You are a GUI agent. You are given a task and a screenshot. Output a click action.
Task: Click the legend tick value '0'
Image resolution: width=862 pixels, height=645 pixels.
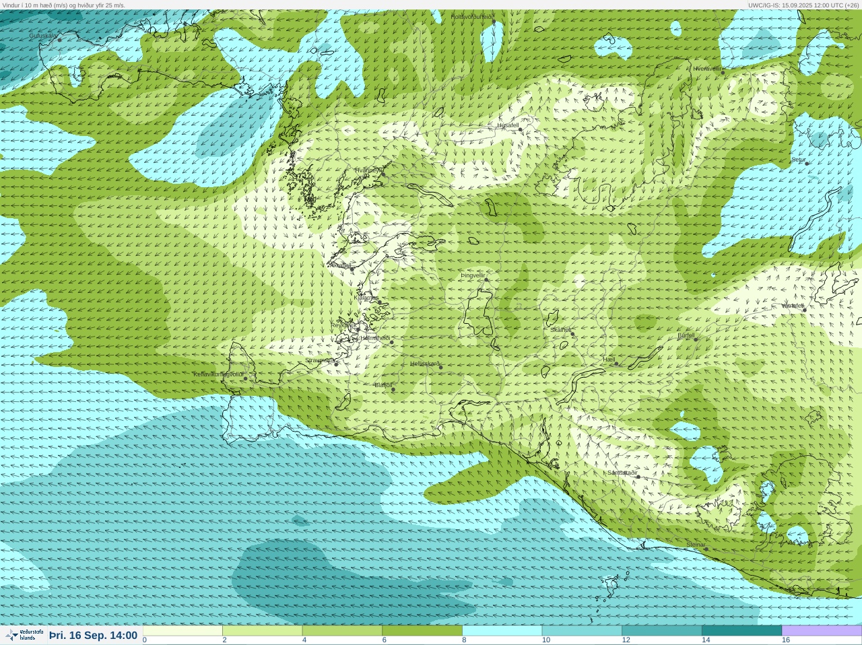145,640
